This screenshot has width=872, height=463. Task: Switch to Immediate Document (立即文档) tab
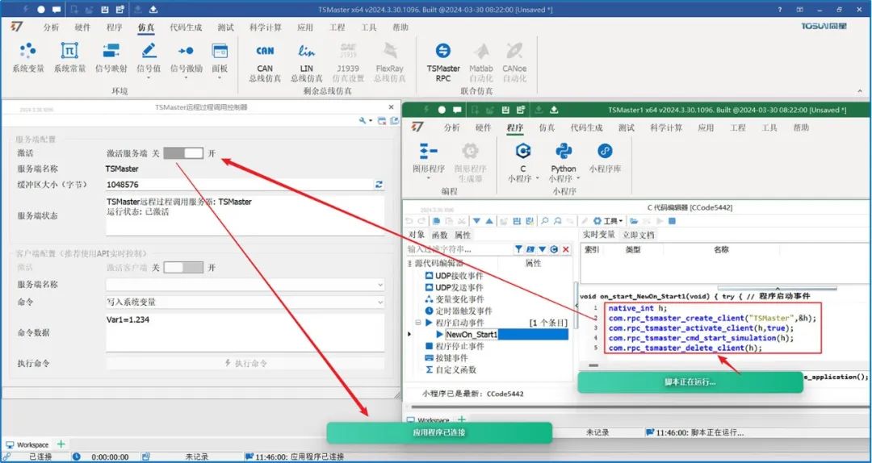(x=639, y=235)
